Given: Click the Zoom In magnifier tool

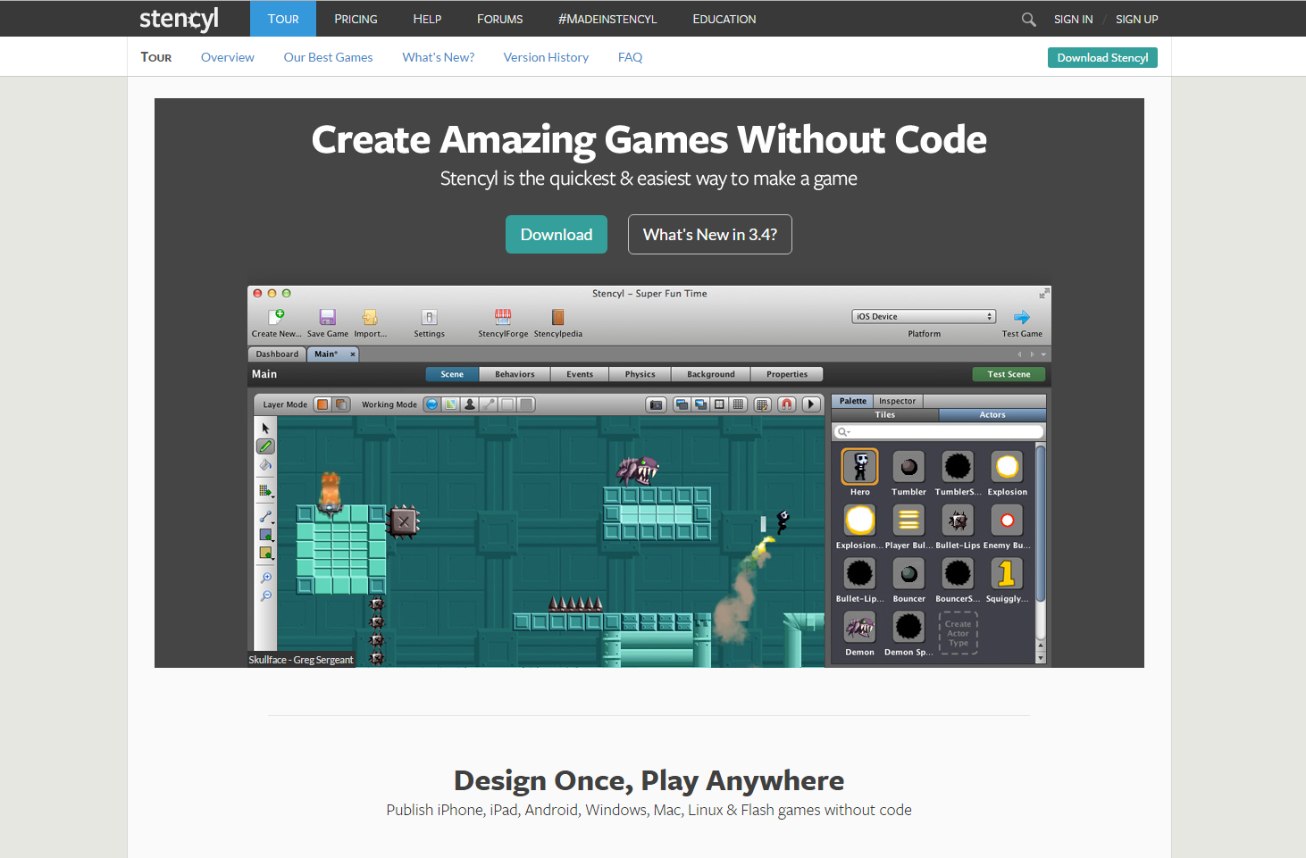Looking at the screenshot, I should pos(266,578).
